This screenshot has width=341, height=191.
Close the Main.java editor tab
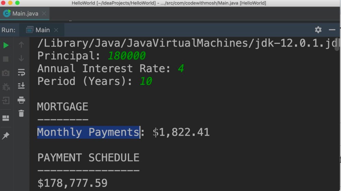coord(44,14)
